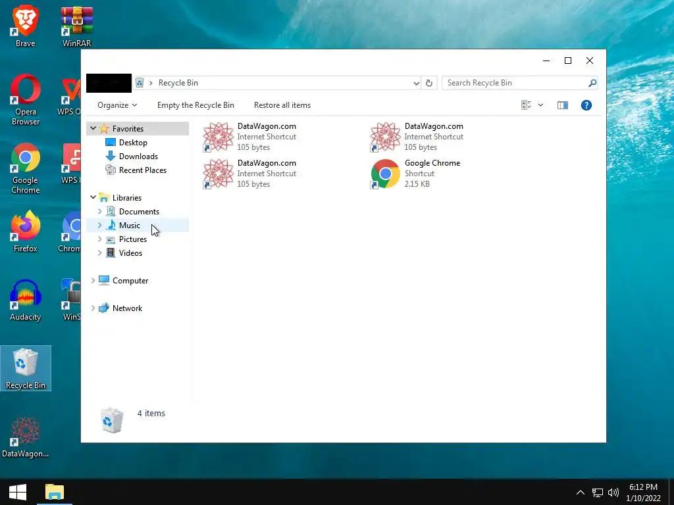Viewport: 674px width, 505px height.
Task: Collapse the Libraries section
Action: [x=93, y=197]
